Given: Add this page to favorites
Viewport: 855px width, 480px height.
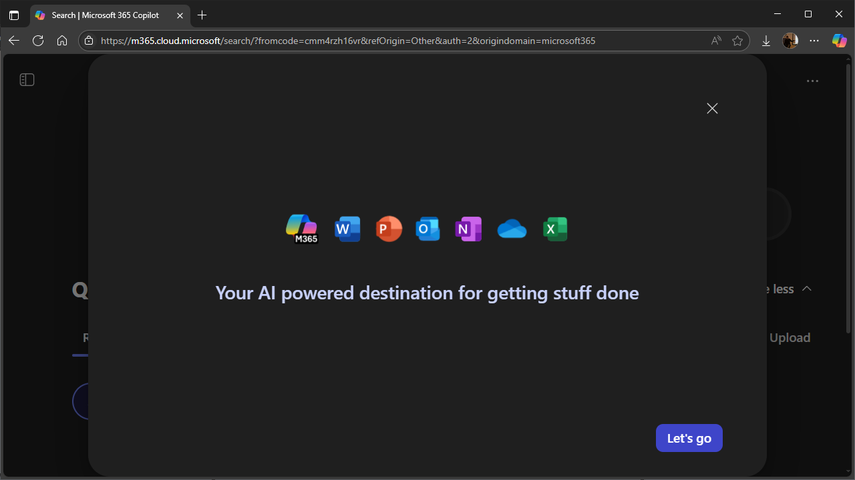Looking at the screenshot, I should click(737, 41).
